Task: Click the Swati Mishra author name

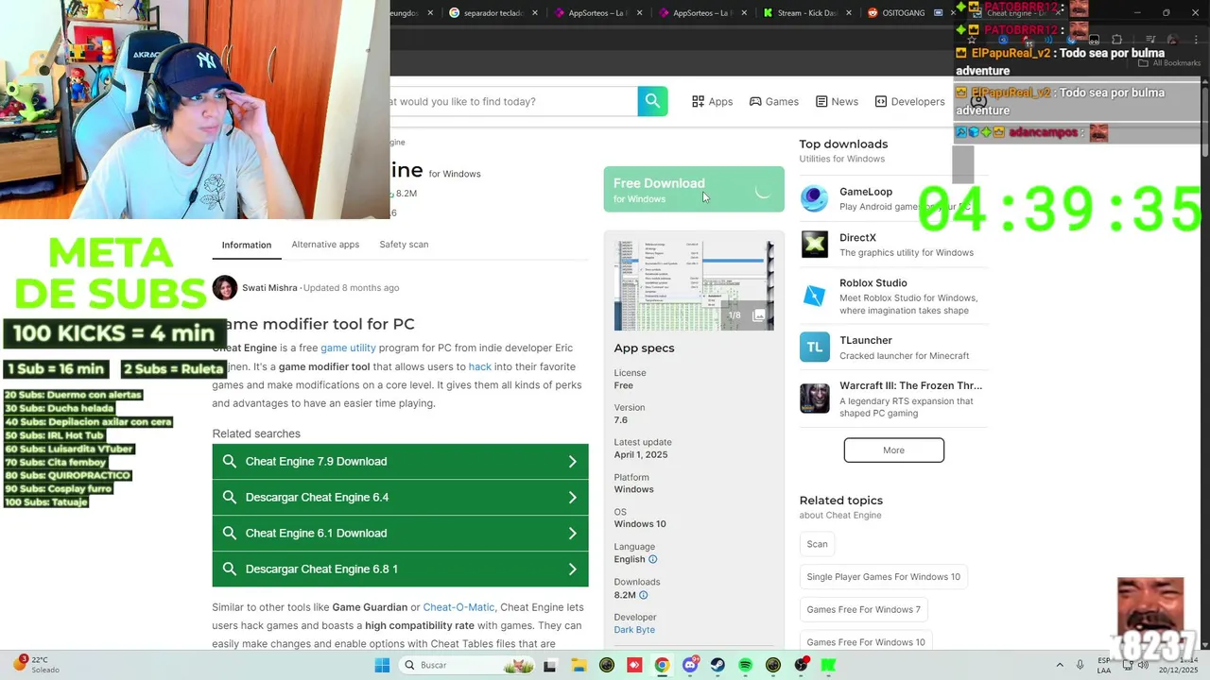Action: point(269,288)
